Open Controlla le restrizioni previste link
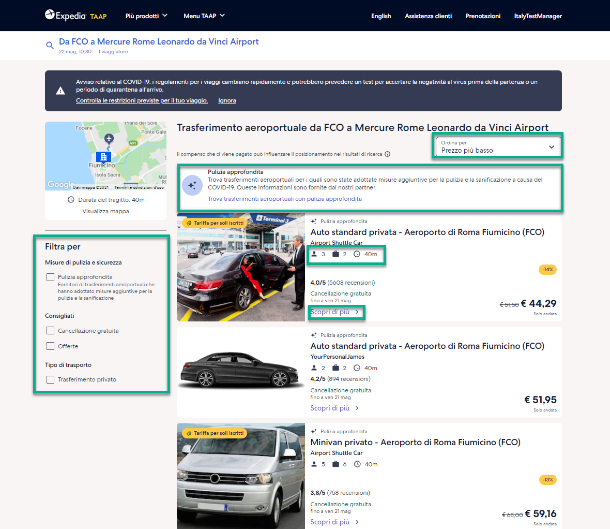The height and width of the screenshot is (529, 610). point(142,100)
